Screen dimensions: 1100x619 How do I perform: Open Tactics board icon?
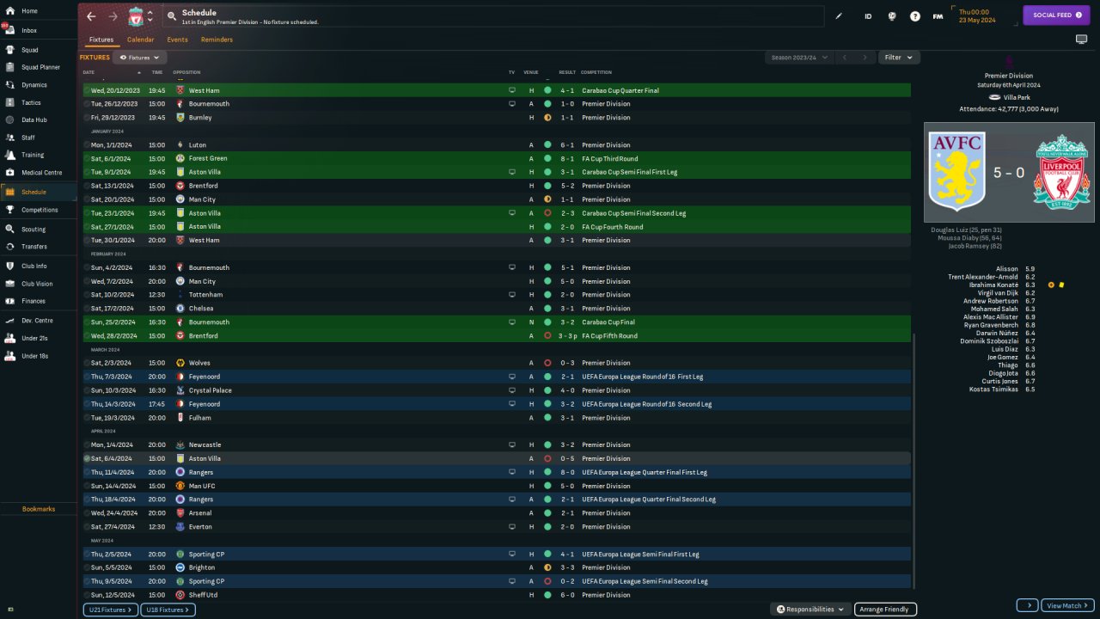tap(9, 102)
